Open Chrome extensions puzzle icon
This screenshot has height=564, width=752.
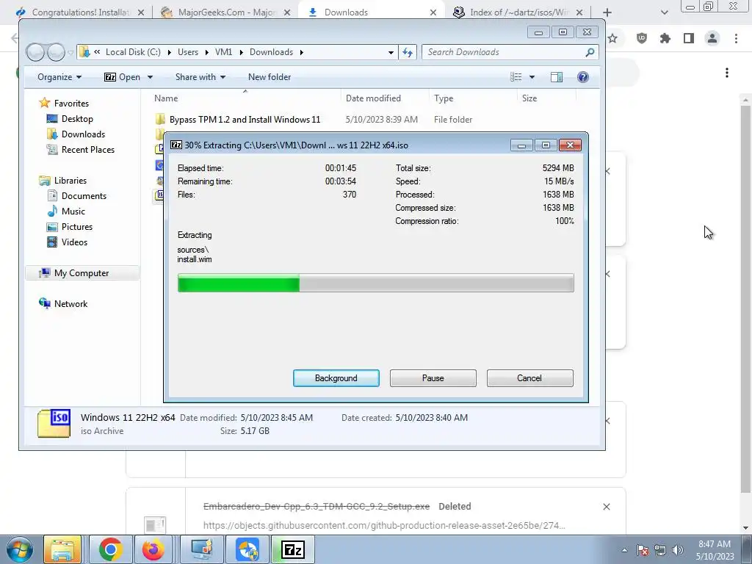pos(665,38)
